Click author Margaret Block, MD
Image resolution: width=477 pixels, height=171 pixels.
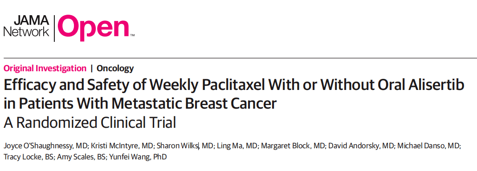(291, 147)
